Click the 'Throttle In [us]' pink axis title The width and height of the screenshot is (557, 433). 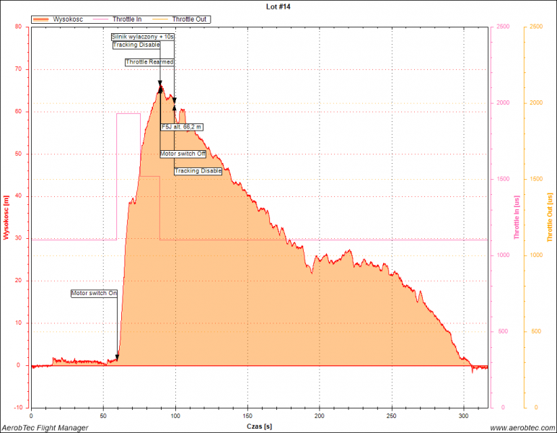517,217
